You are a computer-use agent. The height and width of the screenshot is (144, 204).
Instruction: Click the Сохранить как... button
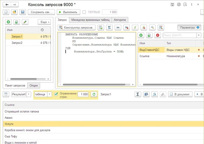coord(41,12)
